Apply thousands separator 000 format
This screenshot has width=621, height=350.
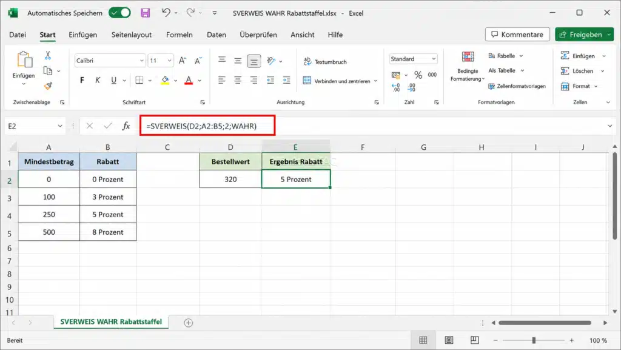click(x=432, y=75)
